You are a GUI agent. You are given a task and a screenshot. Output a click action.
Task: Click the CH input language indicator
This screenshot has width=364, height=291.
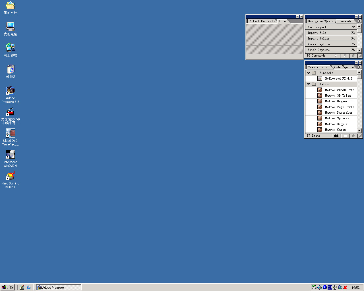pos(330,287)
